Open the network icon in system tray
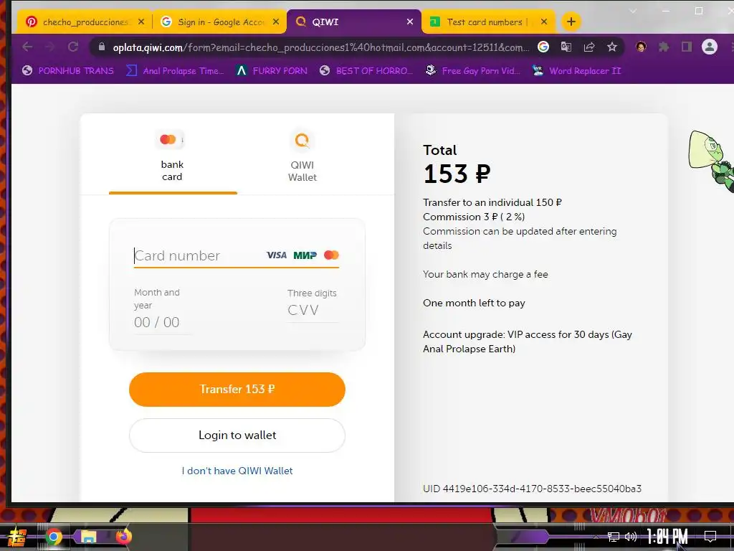Screen dimensions: 734x551 click(614, 537)
